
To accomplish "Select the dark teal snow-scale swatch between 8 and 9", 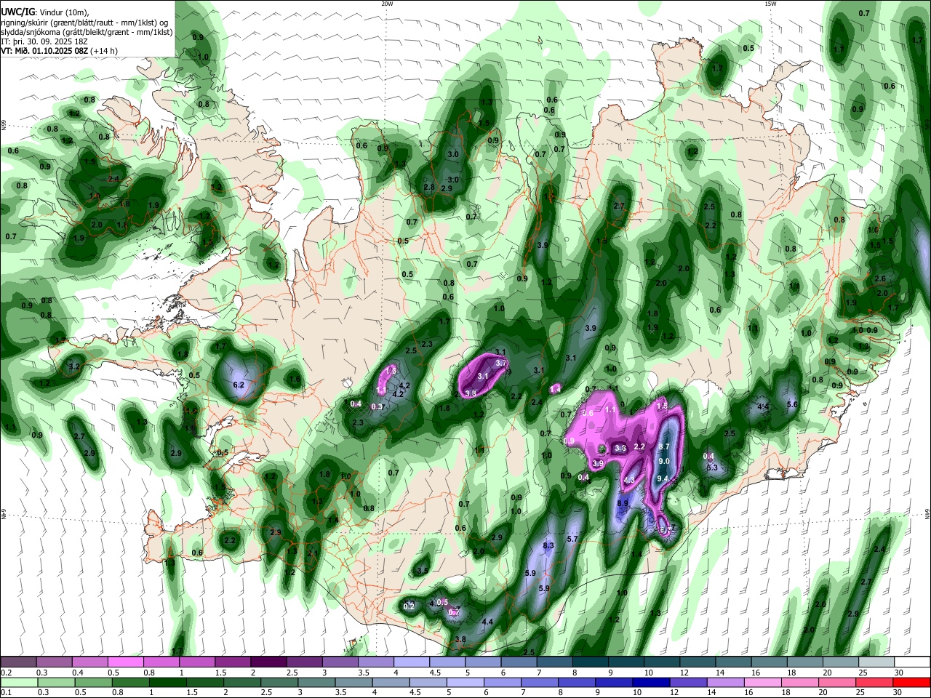I will [x=590, y=662].
